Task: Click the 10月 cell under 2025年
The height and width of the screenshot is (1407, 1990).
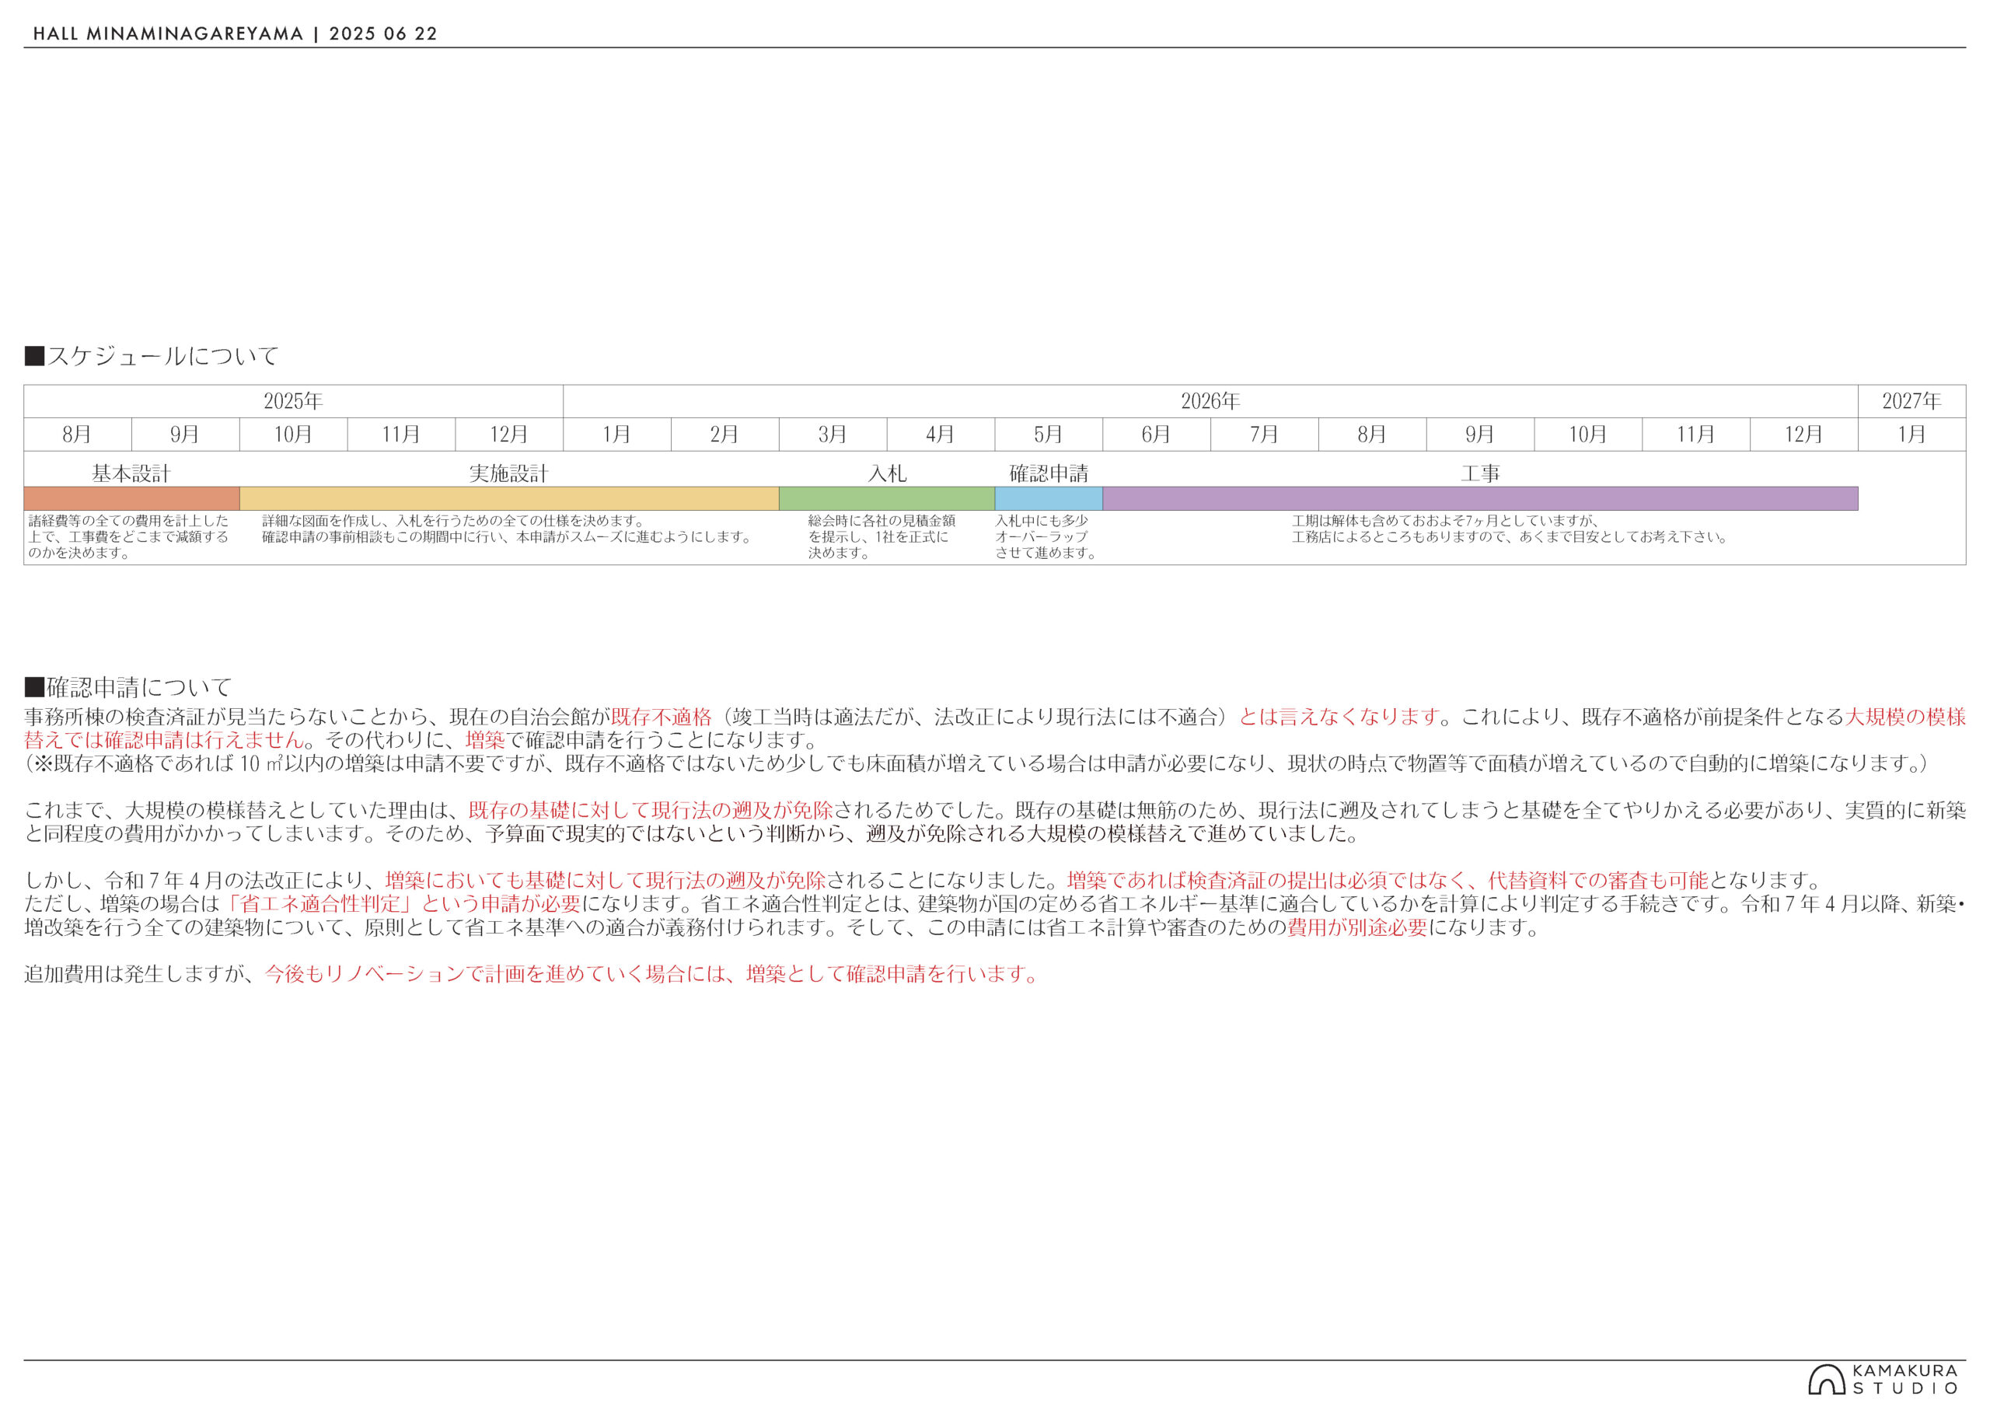Action: (x=293, y=435)
